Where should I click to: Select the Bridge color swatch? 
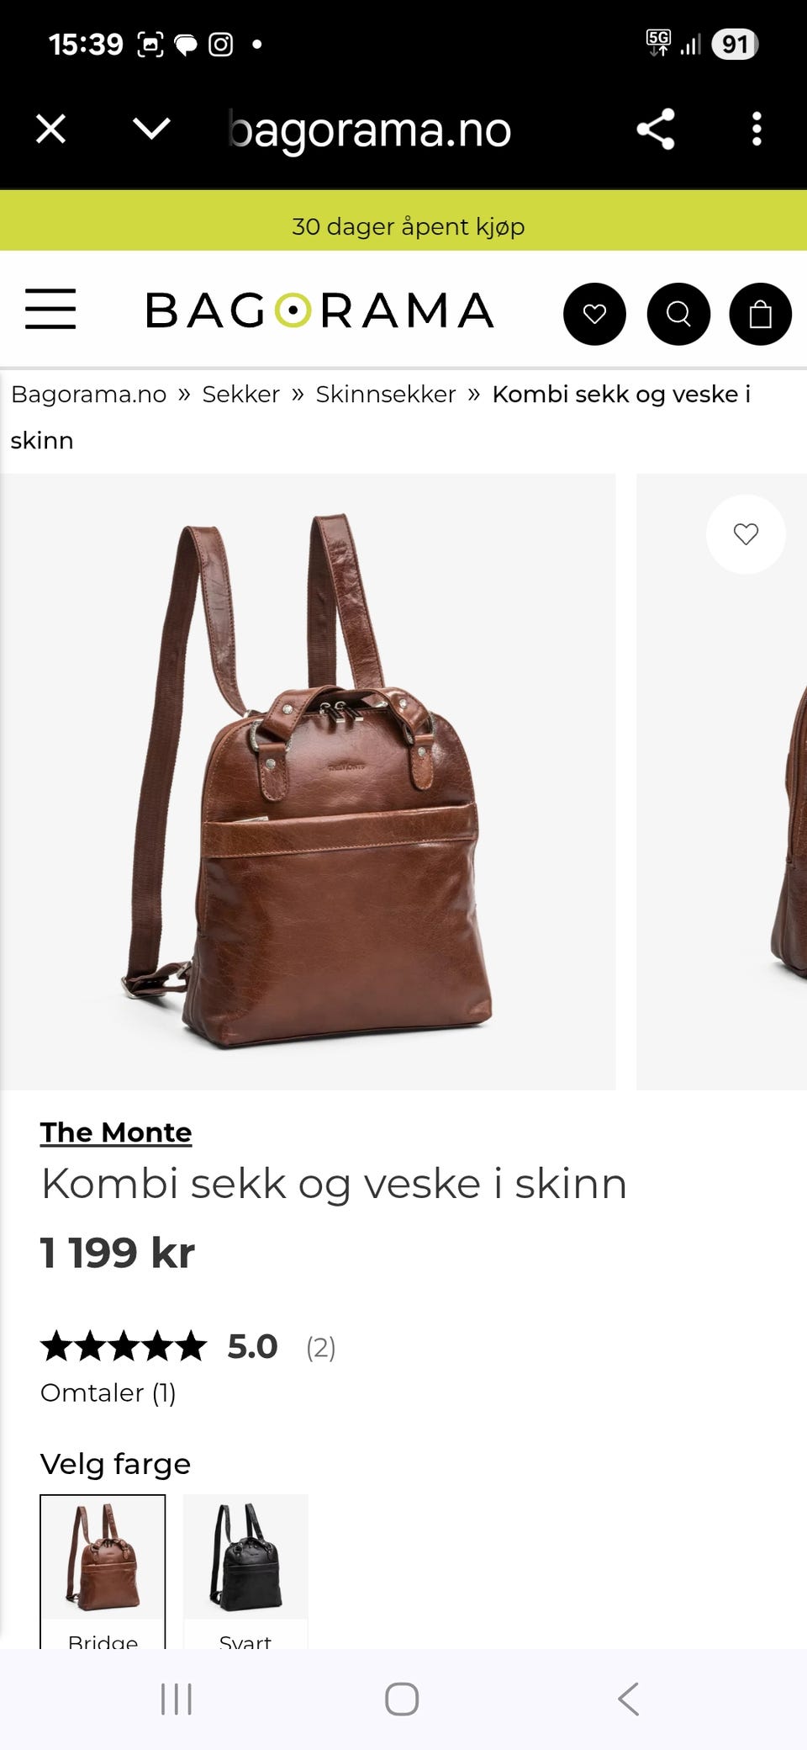coord(103,1572)
